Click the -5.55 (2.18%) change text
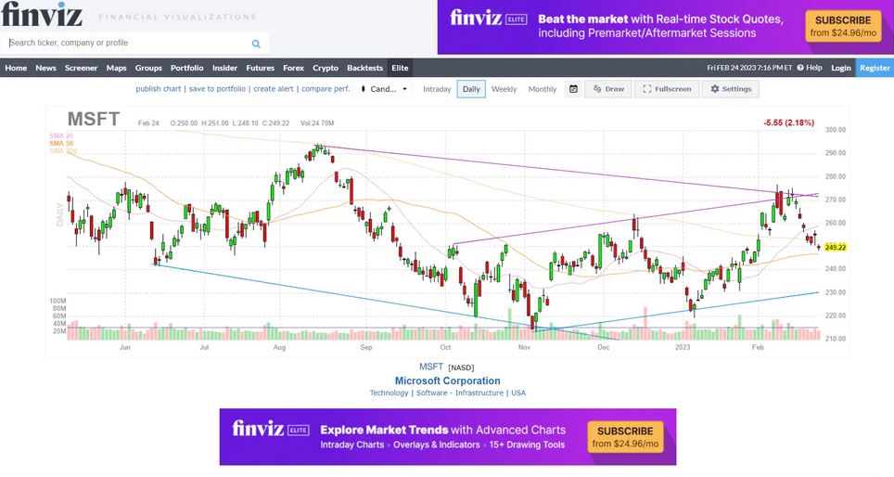 click(x=789, y=122)
